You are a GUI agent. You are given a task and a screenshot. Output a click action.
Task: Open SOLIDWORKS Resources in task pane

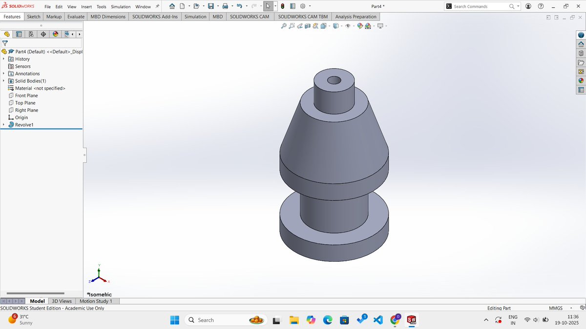581,44
